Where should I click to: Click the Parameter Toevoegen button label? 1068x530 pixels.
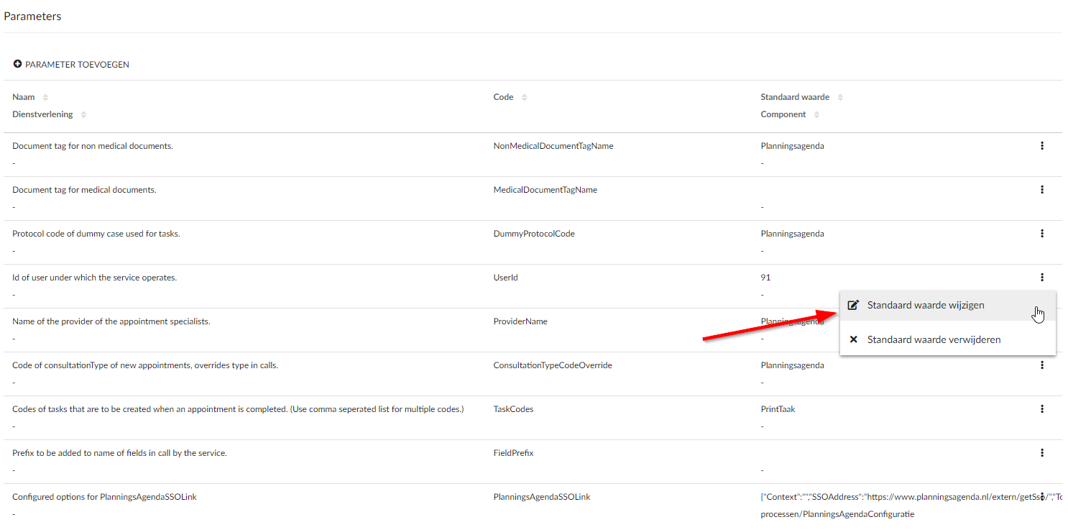click(x=77, y=65)
